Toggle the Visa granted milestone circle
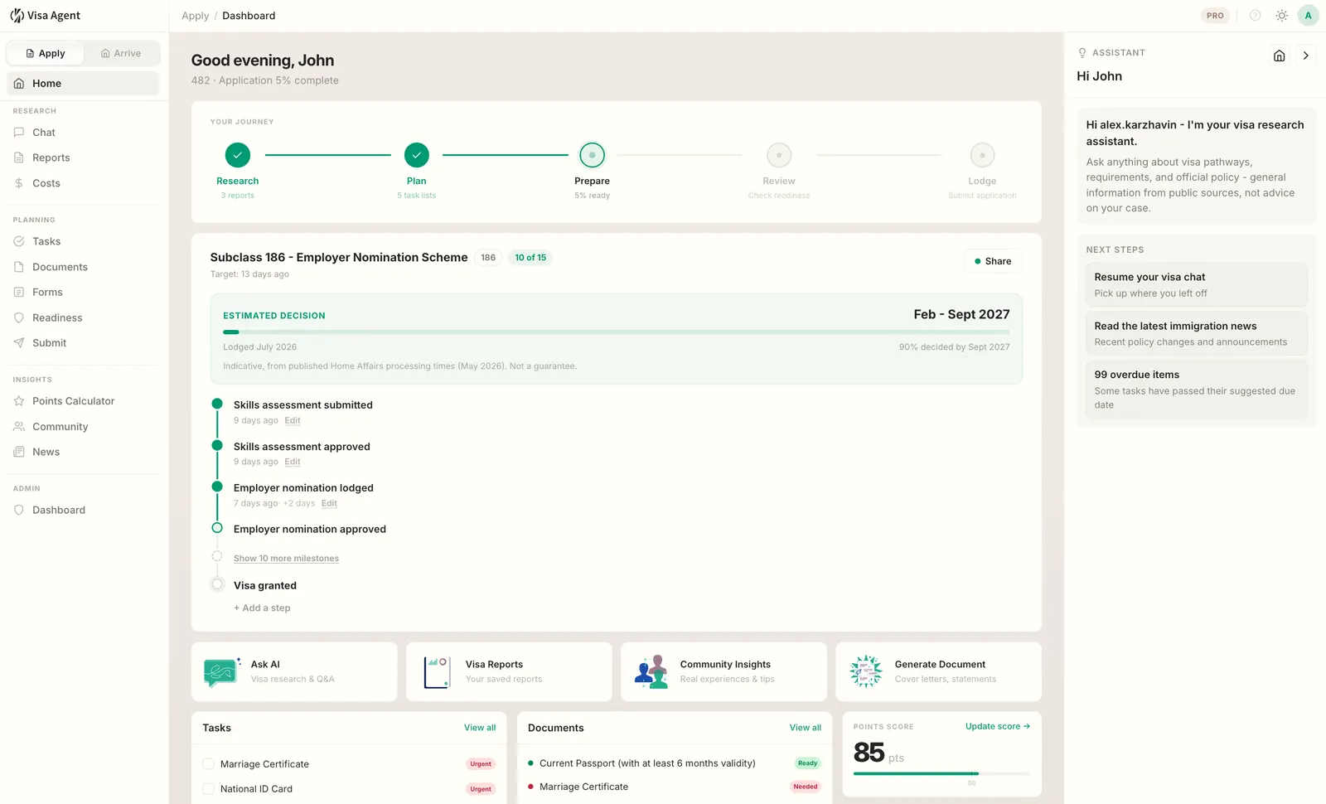The image size is (1326, 804). tap(217, 584)
